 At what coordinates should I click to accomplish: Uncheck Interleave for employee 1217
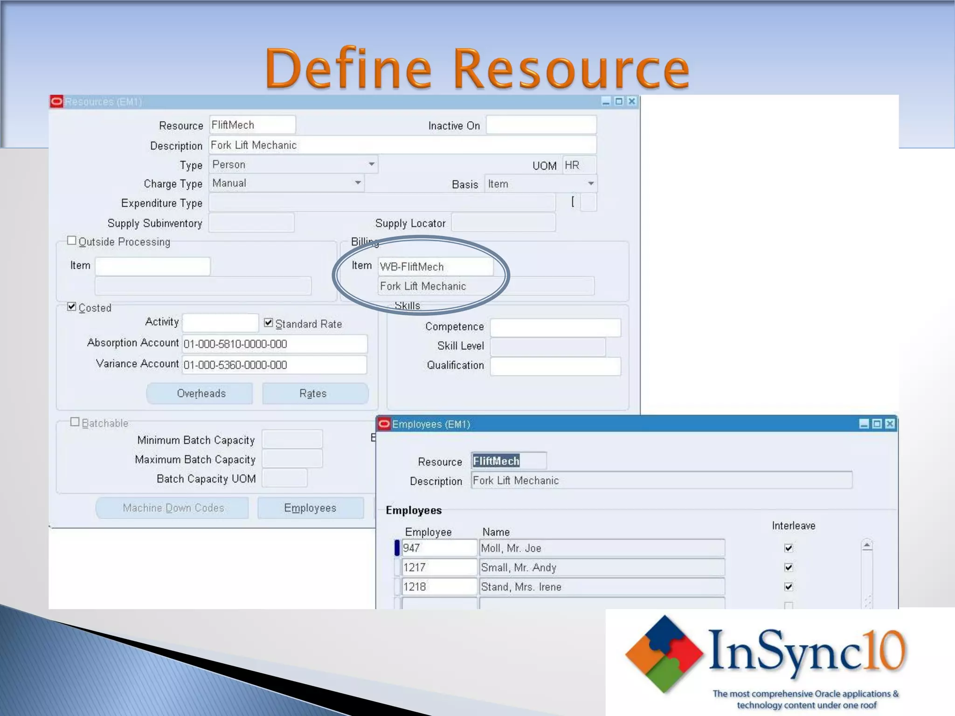(x=789, y=567)
